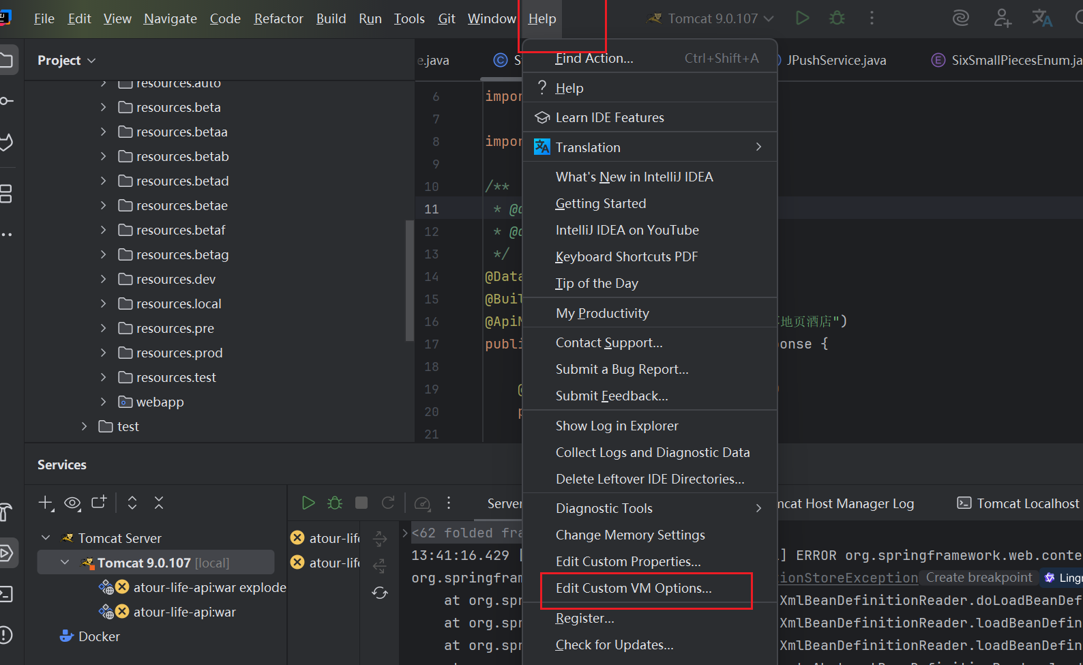Collapse the Tomcat 9.0.107 [local] node
The width and height of the screenshot is (1083, 665).
coord(65,563)
